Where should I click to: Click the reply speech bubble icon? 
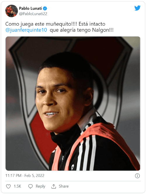(30, 186)
